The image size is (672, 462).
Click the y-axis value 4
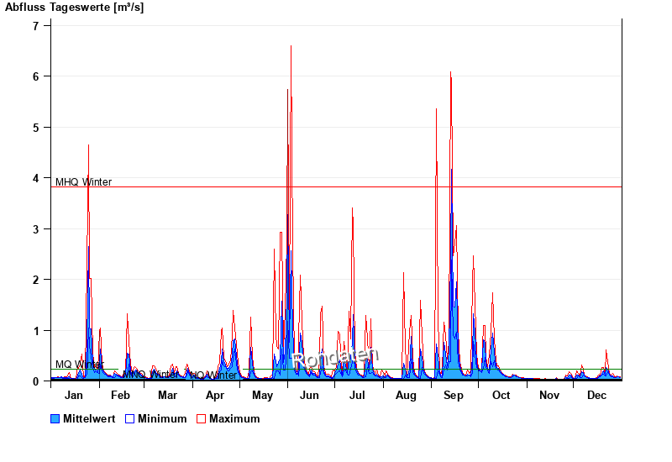(x=36, y=178)
